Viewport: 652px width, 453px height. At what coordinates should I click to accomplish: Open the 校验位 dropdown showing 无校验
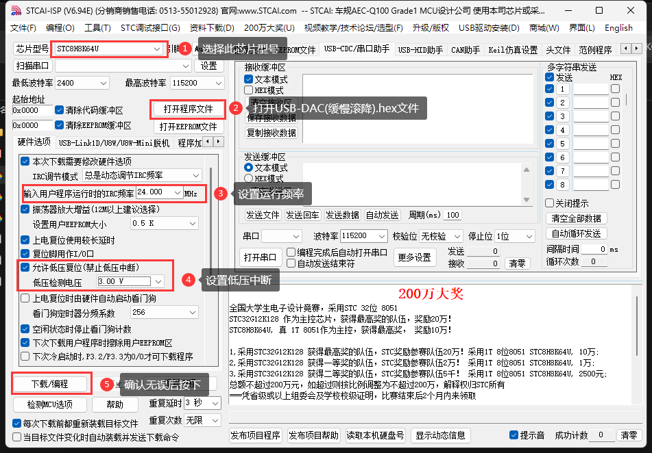click(x=441, y=236)
